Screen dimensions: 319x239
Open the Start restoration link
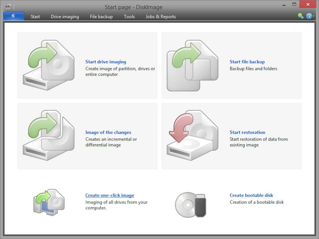point(247,132)
